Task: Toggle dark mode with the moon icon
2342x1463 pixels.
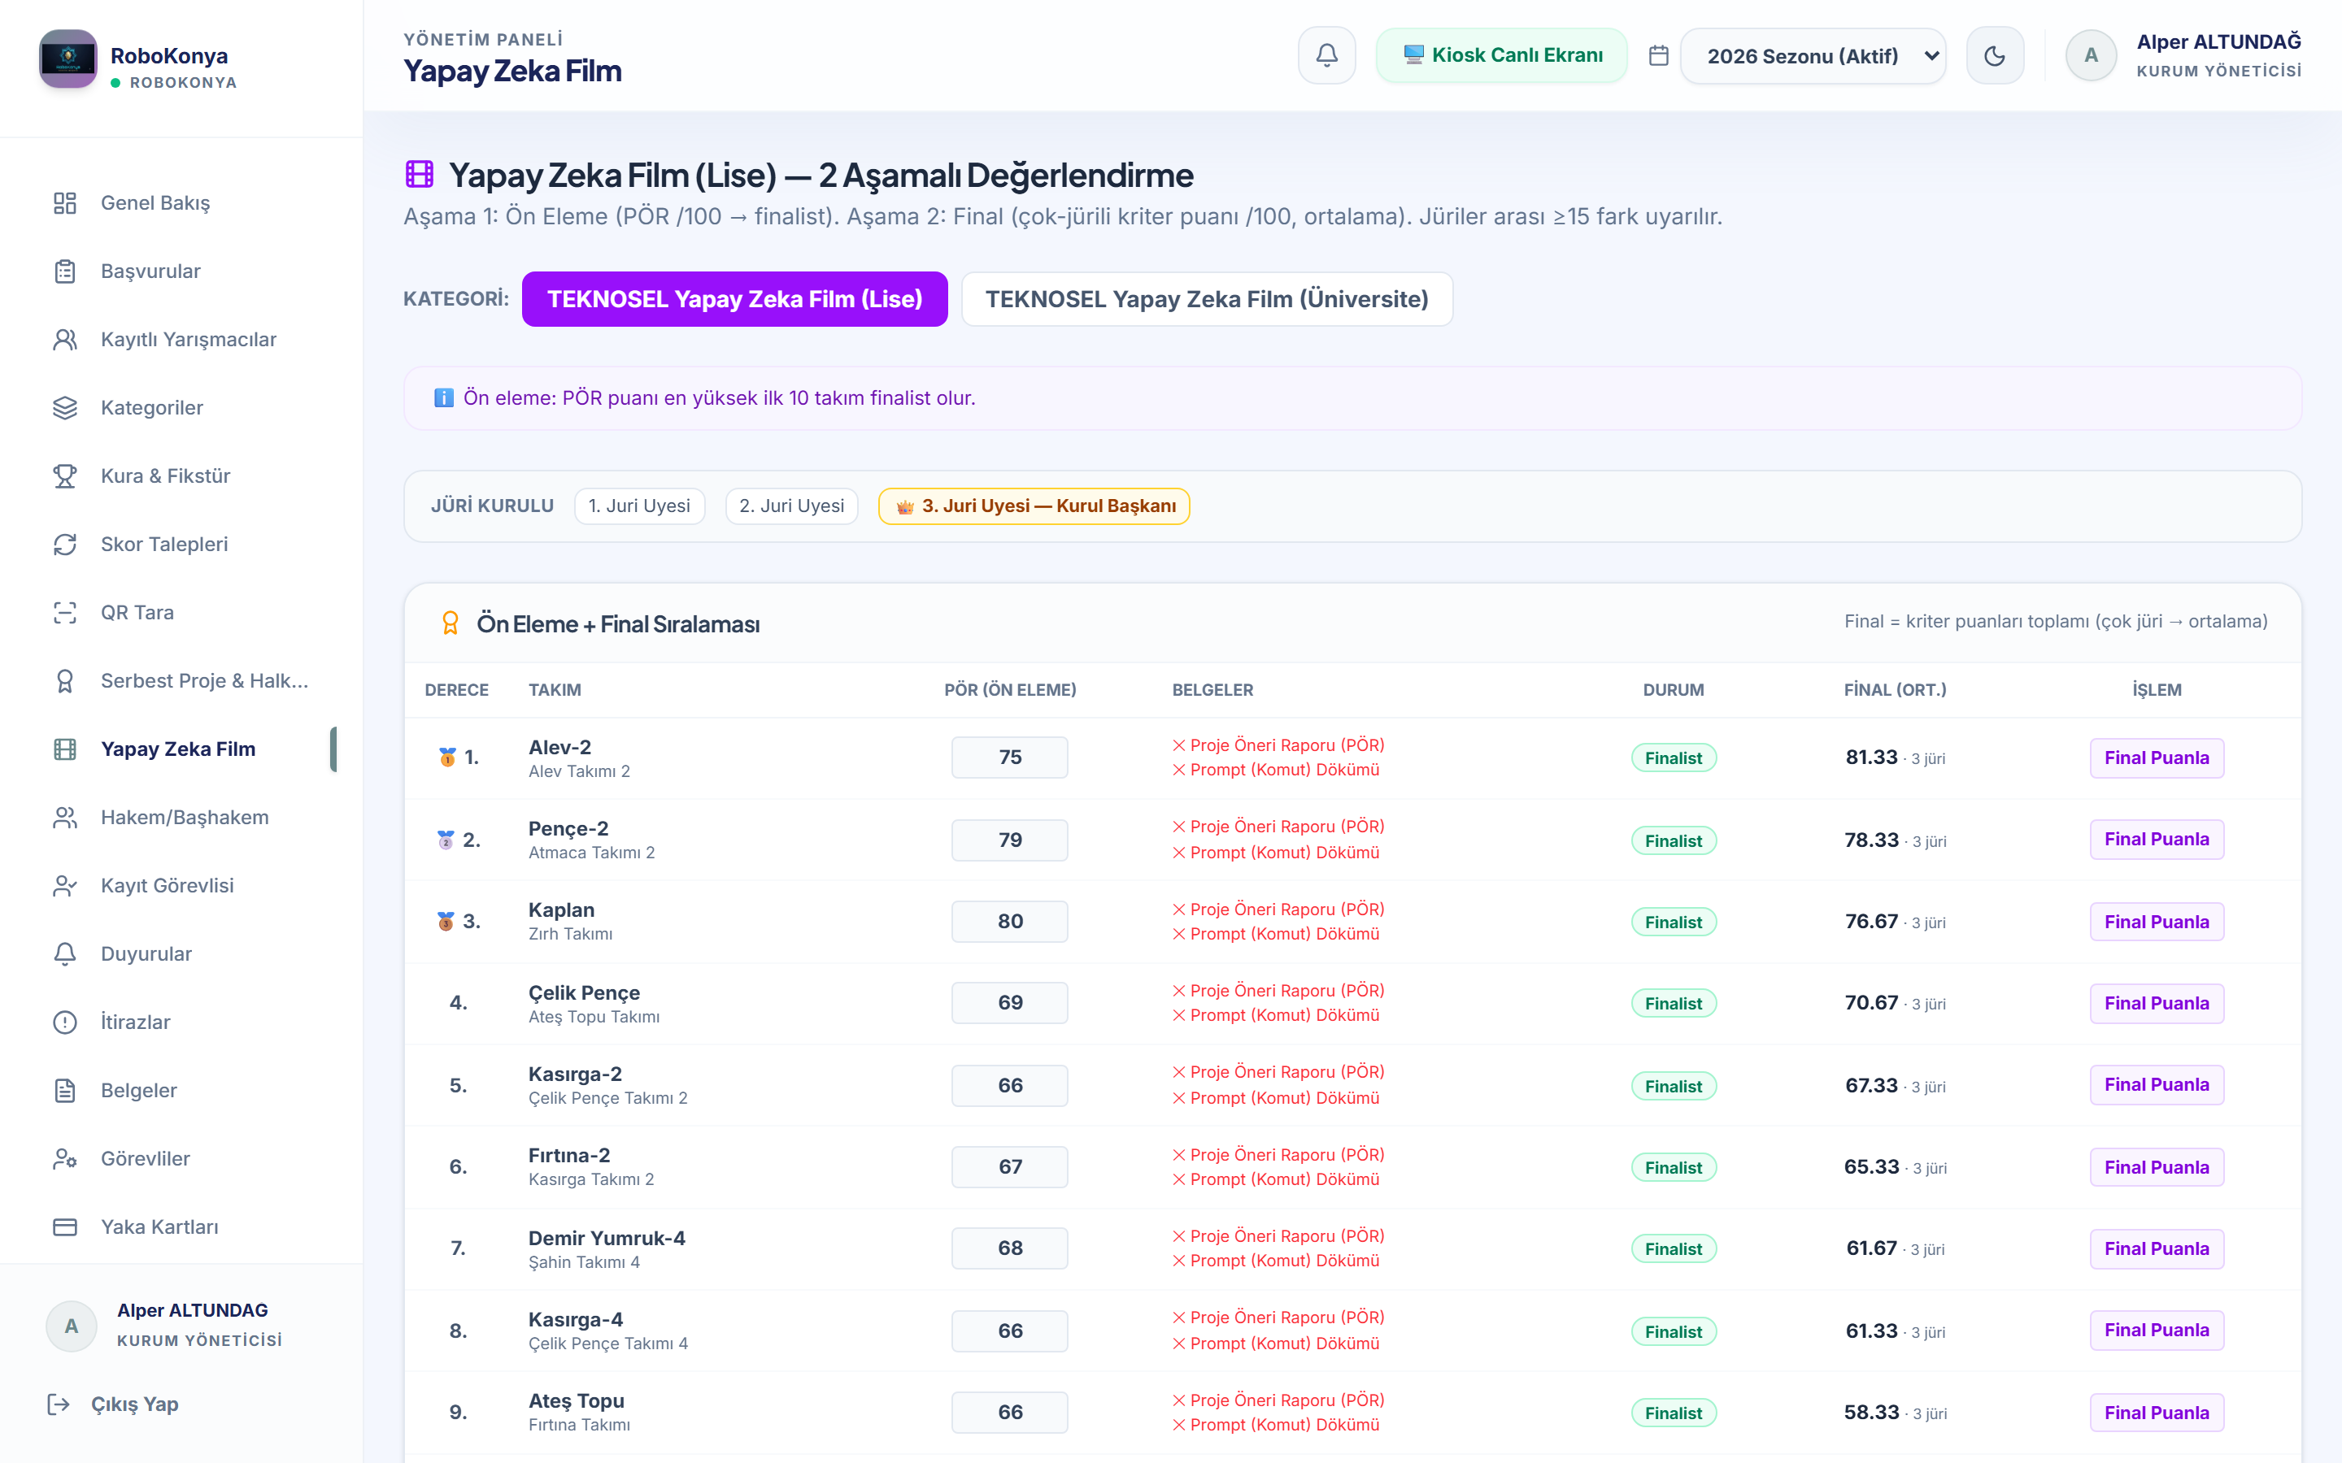Action: (1995, 56)
